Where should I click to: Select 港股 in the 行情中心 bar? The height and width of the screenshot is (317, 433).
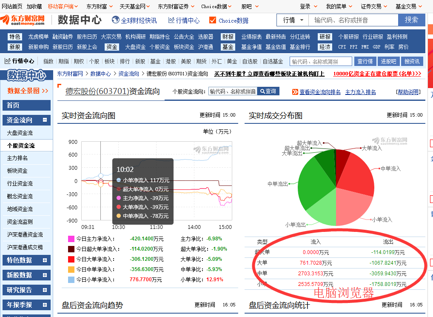(171, 61)
